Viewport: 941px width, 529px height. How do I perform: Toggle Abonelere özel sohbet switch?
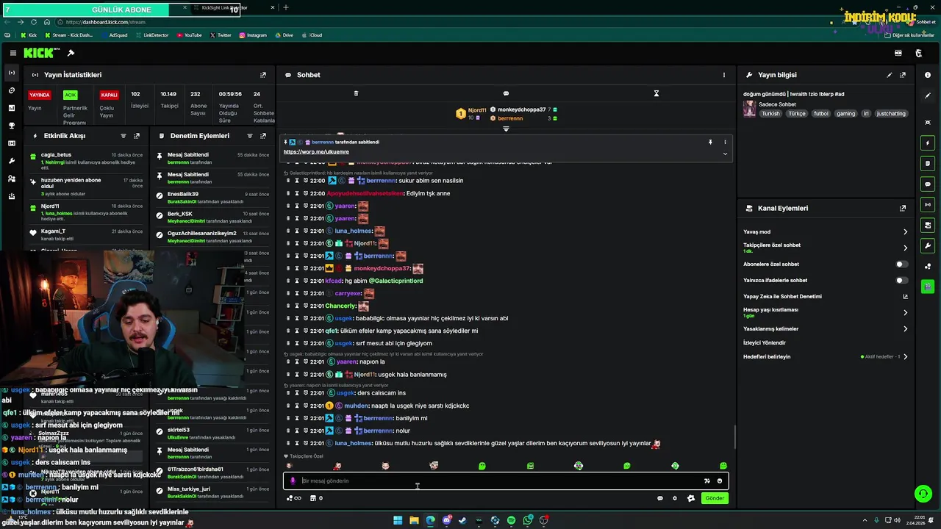(x=901, y=264)
